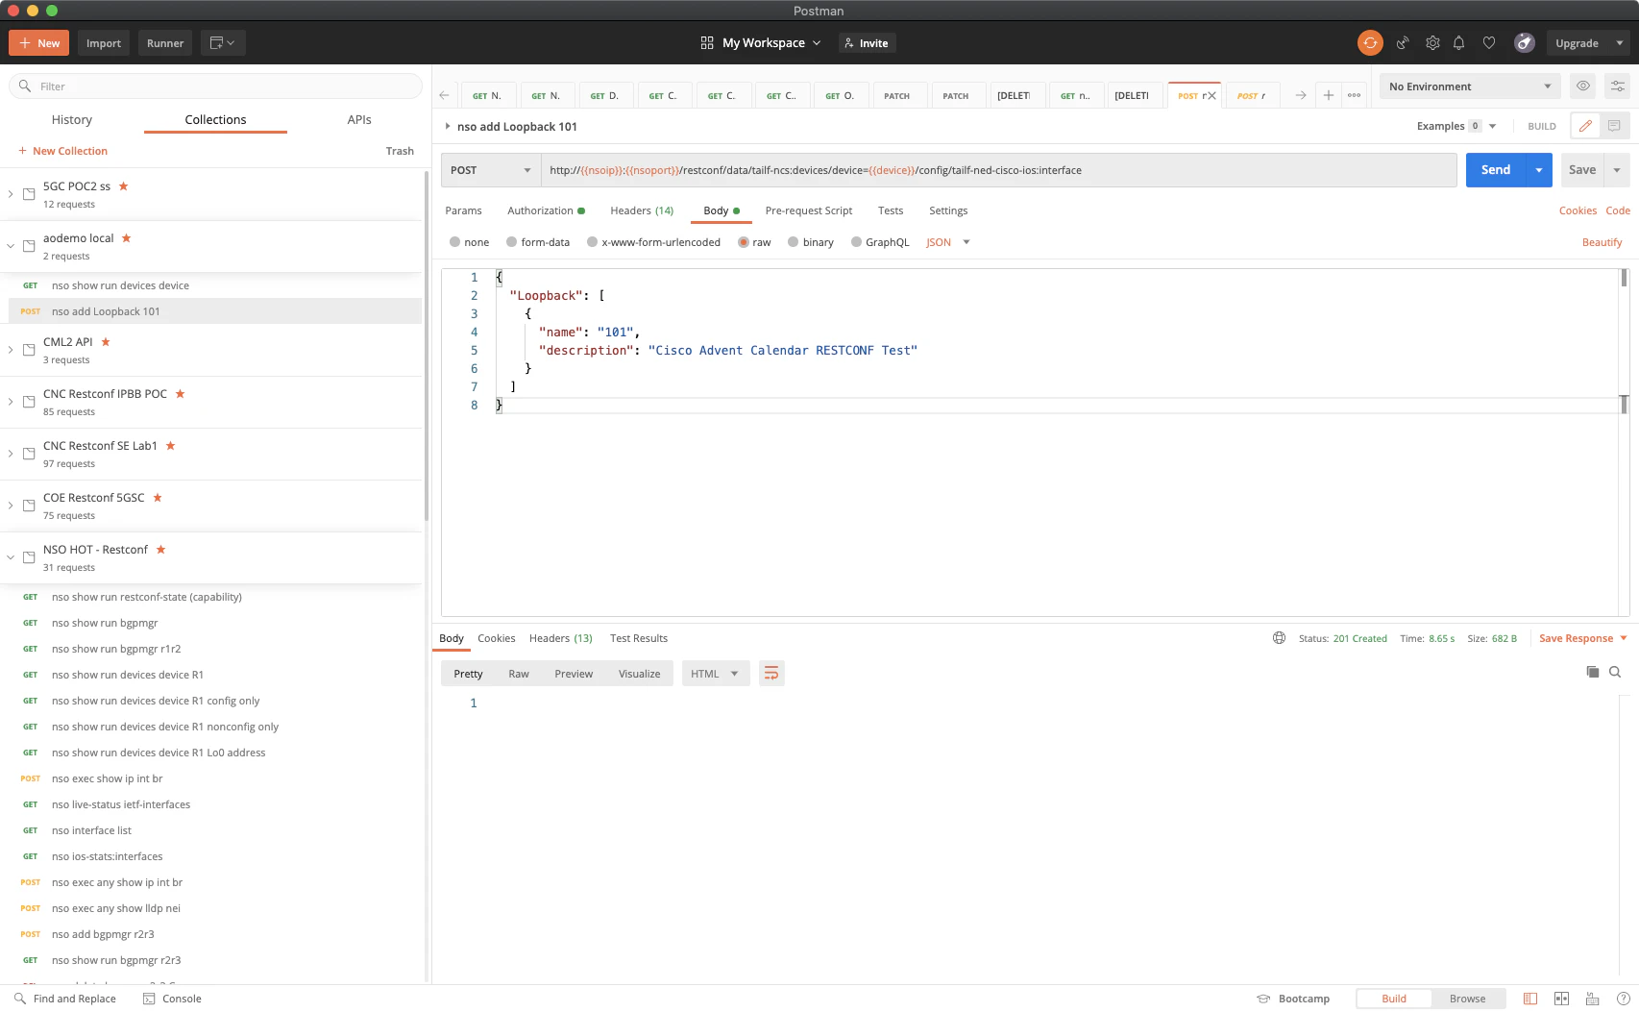1639x1012 pixels.
Task: Open the POST method dropdown
Action: click(491, 170)
